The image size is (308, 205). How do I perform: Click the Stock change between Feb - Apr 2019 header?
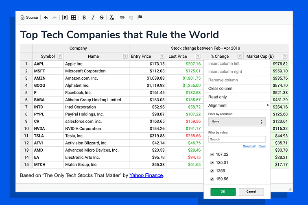(209, 48)
